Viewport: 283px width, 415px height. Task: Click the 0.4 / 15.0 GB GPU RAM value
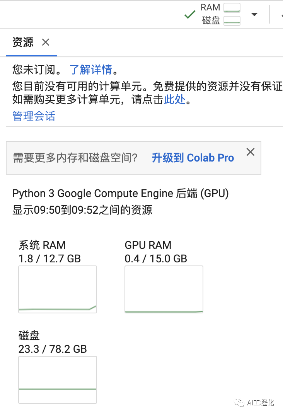click(x=156, y=259)
